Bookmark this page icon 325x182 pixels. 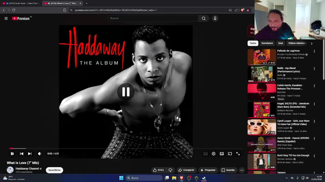[x=64, y=10]
